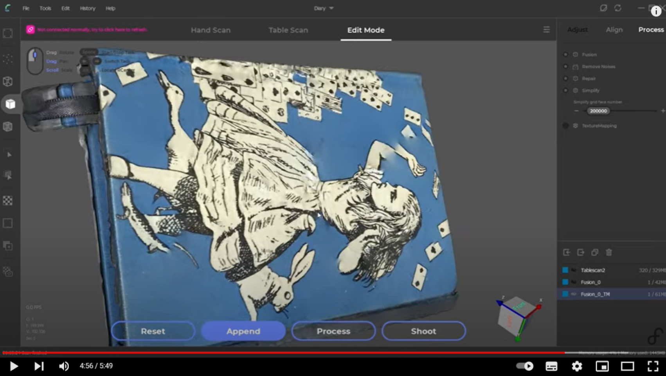Click the Reset button
This screenshot has width=666, height=376.
click(x=153, y=331)
